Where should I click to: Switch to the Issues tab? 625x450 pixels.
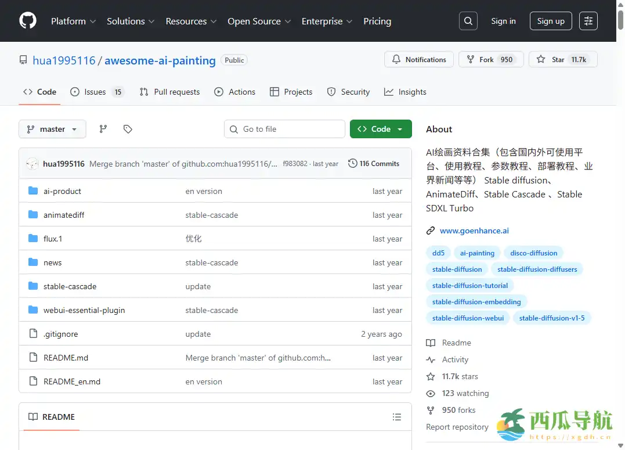point(96,92)
